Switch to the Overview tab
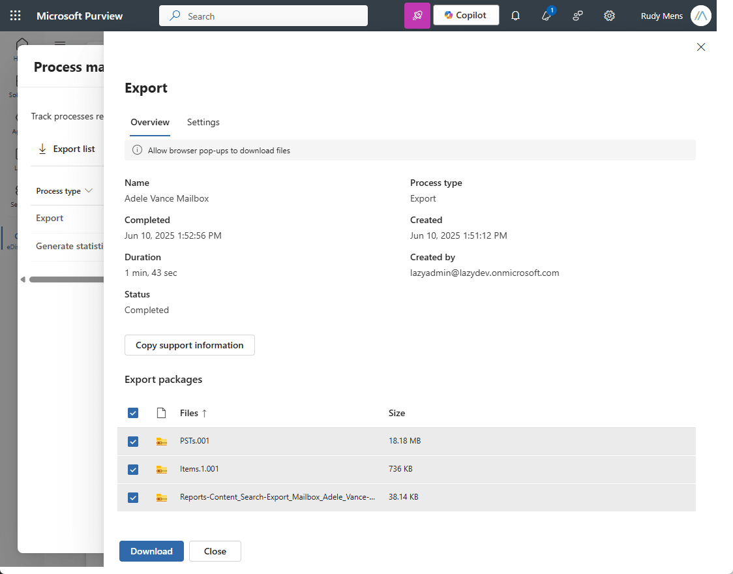Viewport: 733px width, 574px height. point(150,123)
